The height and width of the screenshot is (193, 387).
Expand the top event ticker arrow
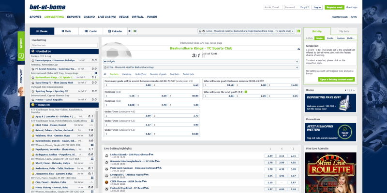point(293,31)
